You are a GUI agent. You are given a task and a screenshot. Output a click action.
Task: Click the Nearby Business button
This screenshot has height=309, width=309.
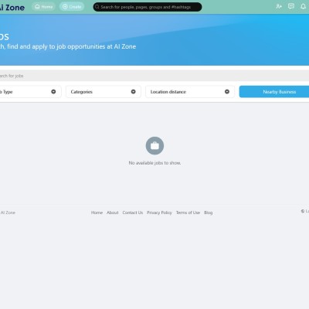tap(274, 92)
